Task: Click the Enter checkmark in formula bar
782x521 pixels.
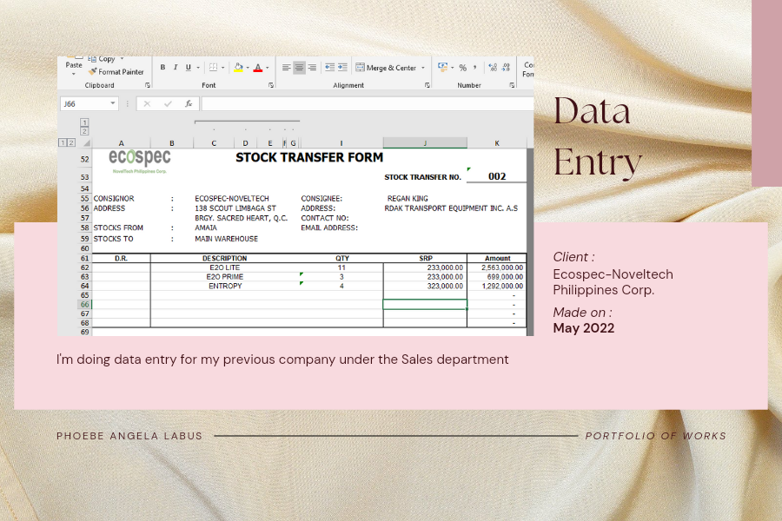Action: 168,103
